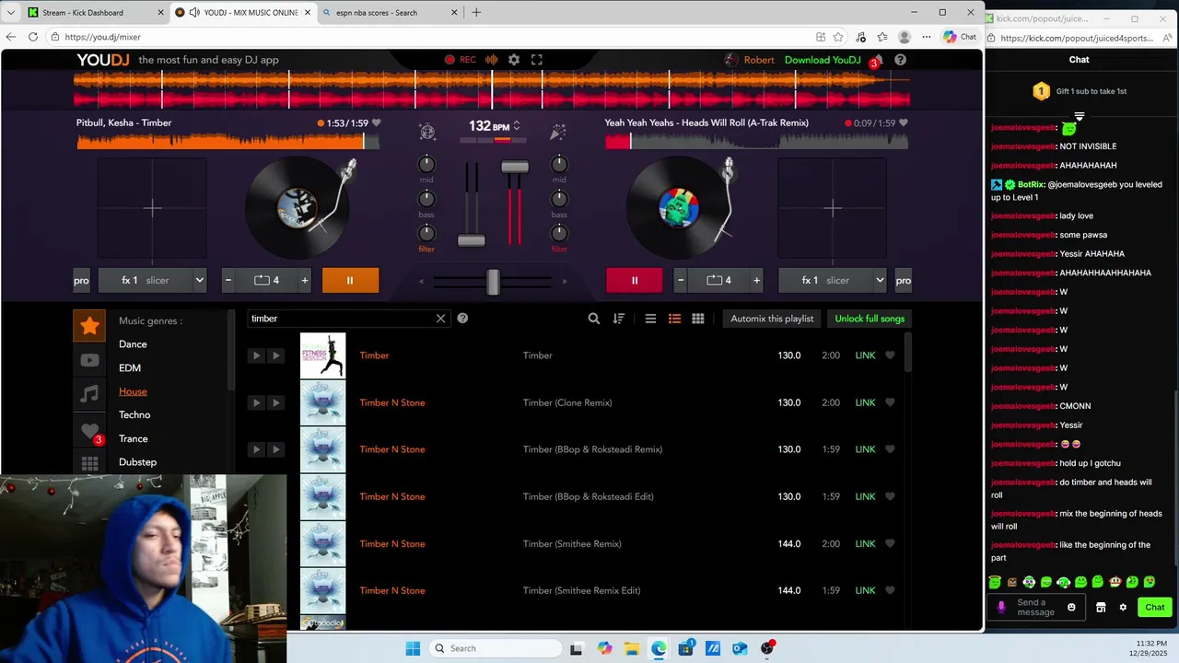Decrease left deck loop length
Viewport: 1179px width, 663px height.
(228, 280)
